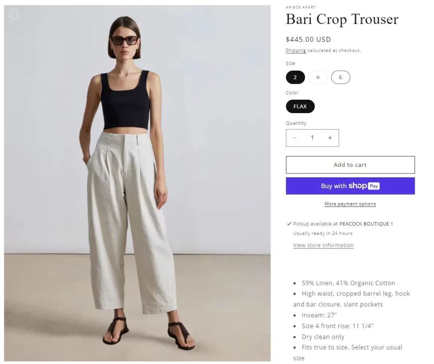The height and width of the screenshot is (364, 434).
Task: Select size 2 option
Action: click(x=295, y=77)
